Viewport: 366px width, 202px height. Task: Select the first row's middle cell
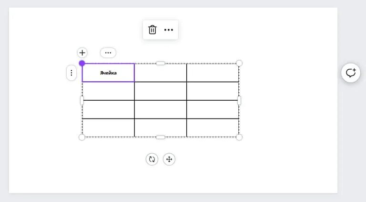tap(161, 73)
